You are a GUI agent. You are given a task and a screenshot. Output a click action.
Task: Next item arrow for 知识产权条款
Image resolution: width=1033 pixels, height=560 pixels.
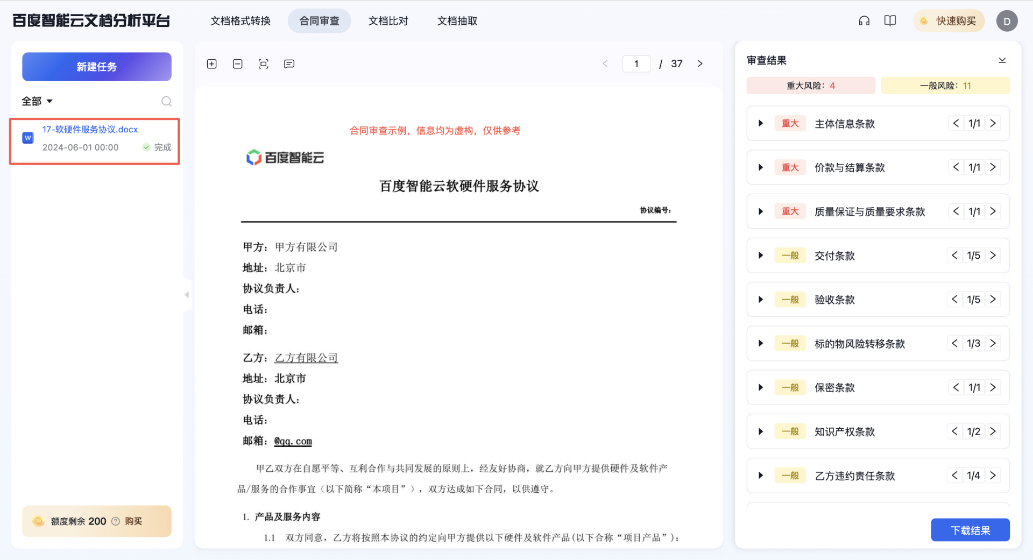pos(993,431)
